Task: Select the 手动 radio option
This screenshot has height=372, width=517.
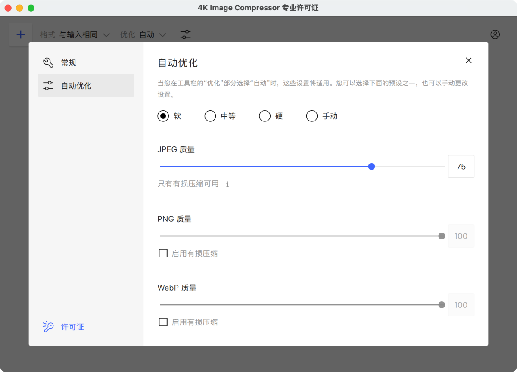Action: coord(311,116)
